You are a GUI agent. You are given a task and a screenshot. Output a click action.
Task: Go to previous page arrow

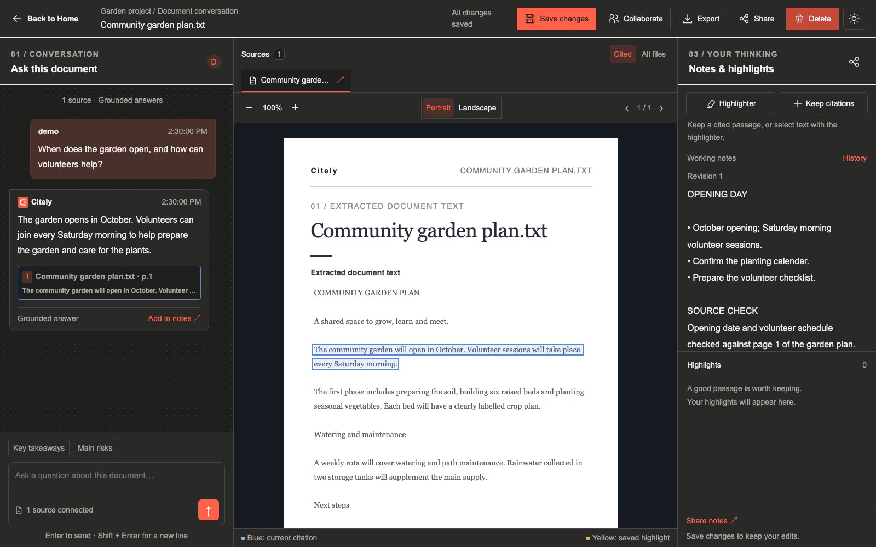pos(627,108)
